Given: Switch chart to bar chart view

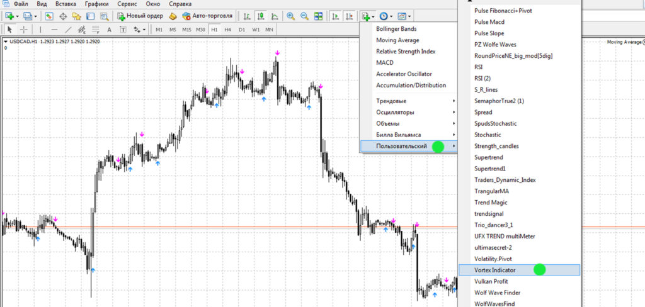Looking at the screenshot, I should click(x=247, y=16).
